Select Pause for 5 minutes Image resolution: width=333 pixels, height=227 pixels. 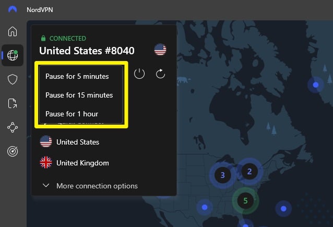[x=81, y=76]
